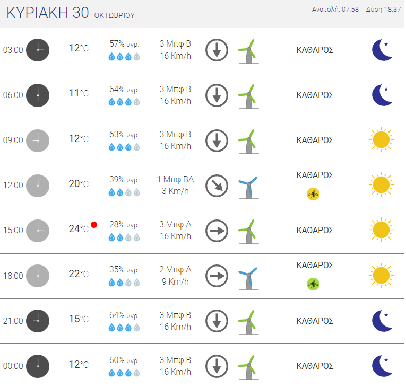
Task: Click the green mosquito icon at 18:00
Action: [313, 284]
